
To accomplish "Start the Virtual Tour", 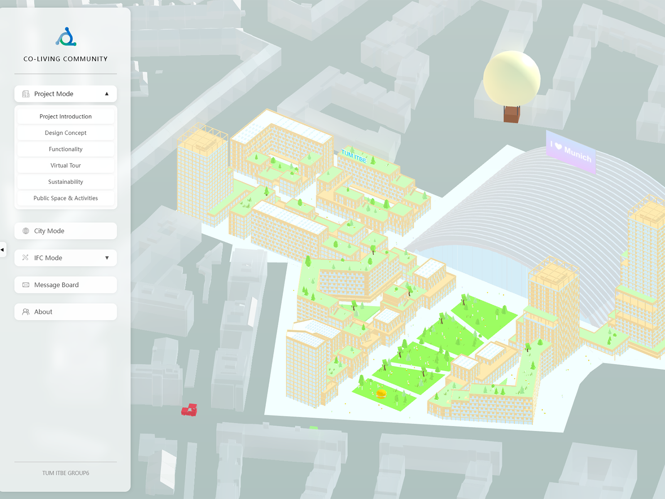I will click(x=66, y=166).
